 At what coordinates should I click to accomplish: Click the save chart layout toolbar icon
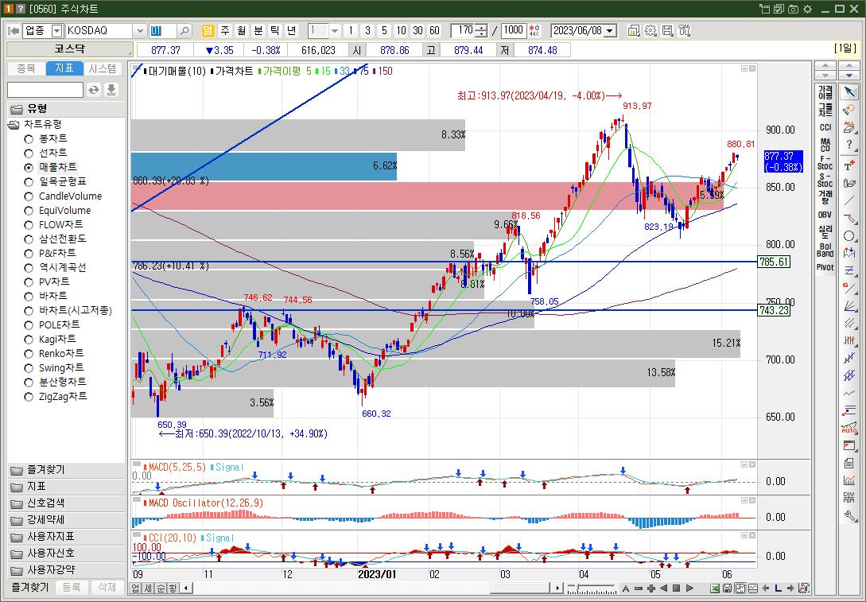[x=668, y=31]
